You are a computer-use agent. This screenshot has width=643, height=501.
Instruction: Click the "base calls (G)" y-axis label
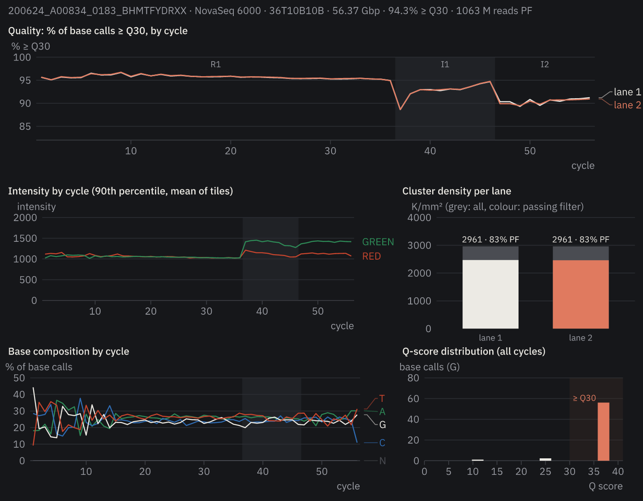(429, 367)
